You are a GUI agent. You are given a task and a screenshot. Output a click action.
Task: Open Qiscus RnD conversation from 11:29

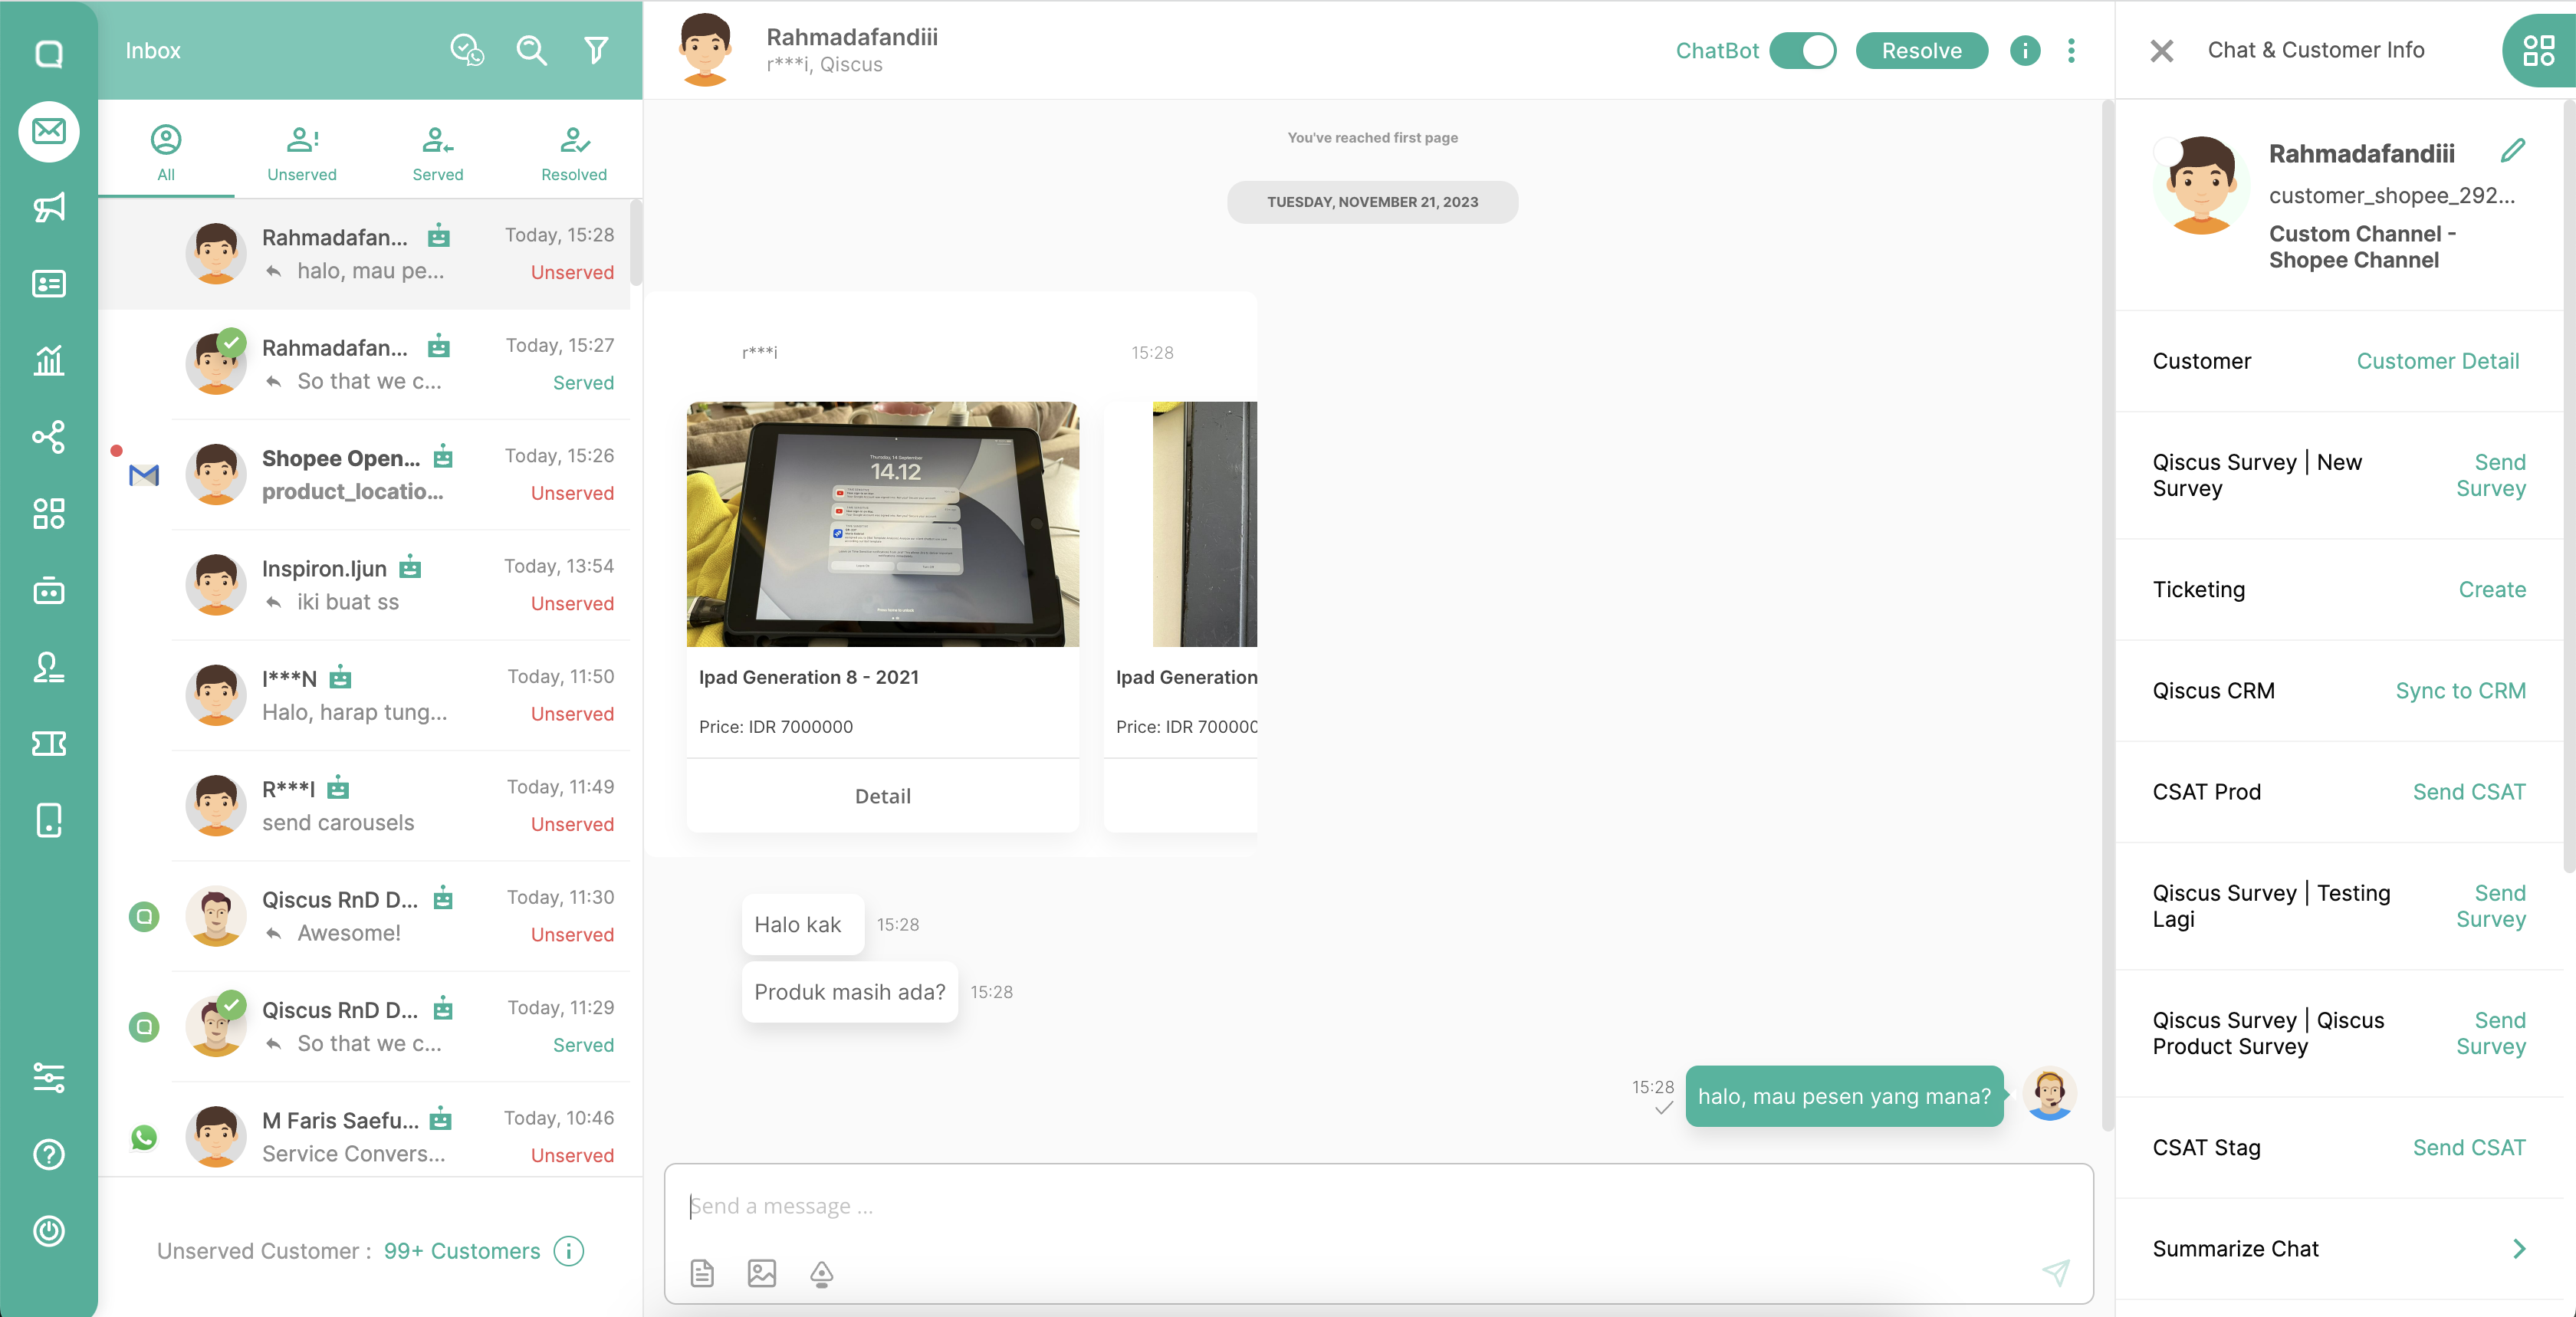[365, 1026]
